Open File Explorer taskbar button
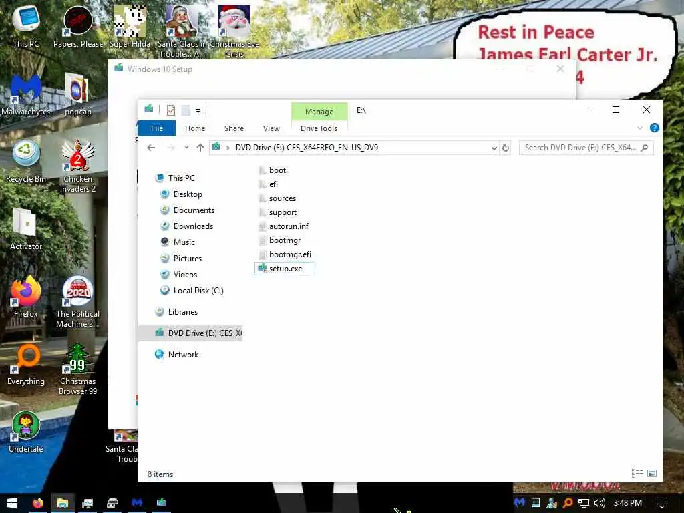Image resolution: width=684 pixels, height=513 pixels. point(63,503)
